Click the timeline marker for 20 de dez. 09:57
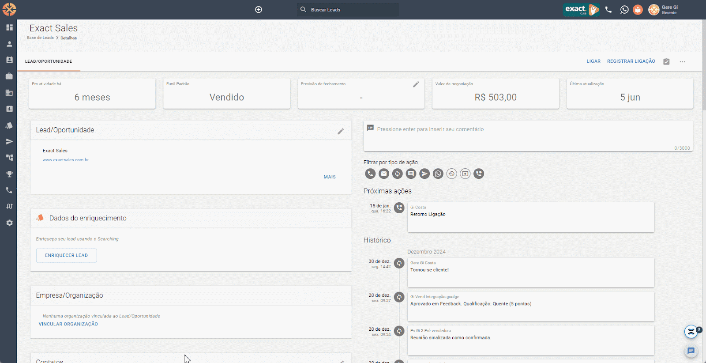Viewport: 706px width, 363px height. pyautogui.click(x=399, y=297)
